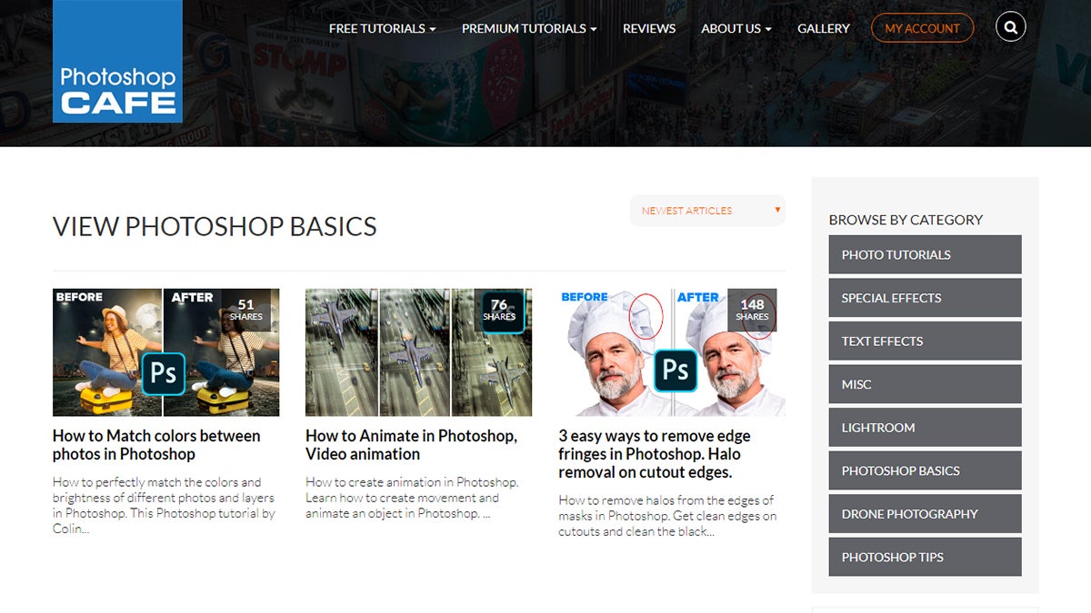Image resolution: width=1091 pixels, height=613 pixels.
Task: Go to the Reviews page
Action: click(x=649, y=28)
